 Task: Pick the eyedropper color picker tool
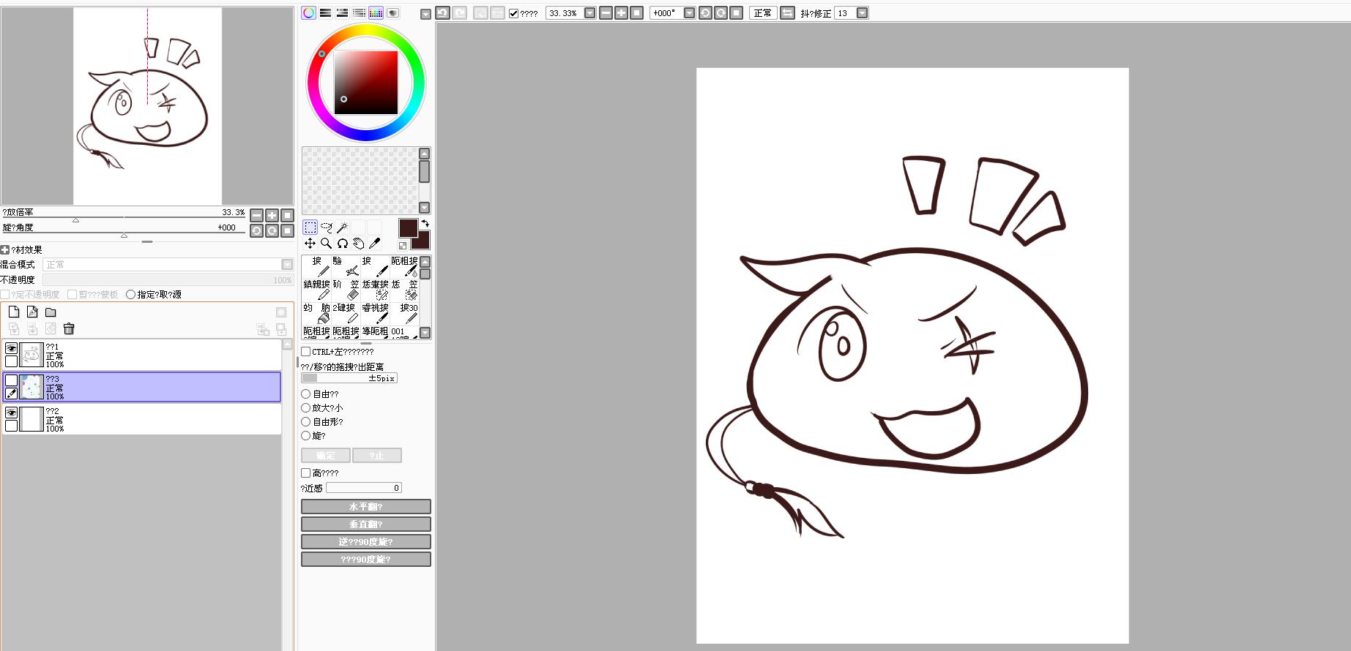click(375, 244)
